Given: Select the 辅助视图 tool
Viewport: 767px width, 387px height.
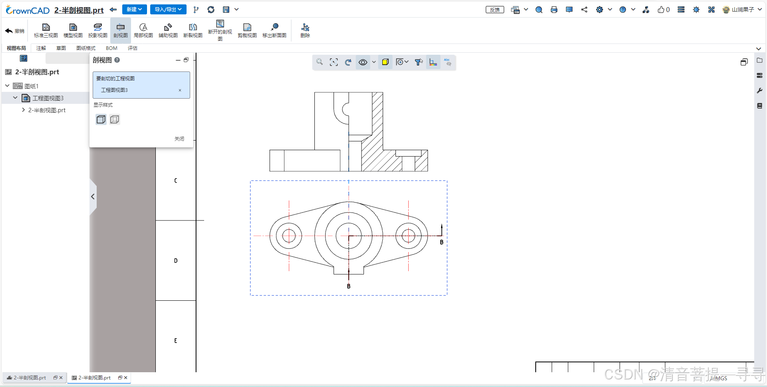Looking at the screenshot, I should (x=168, y=30).
